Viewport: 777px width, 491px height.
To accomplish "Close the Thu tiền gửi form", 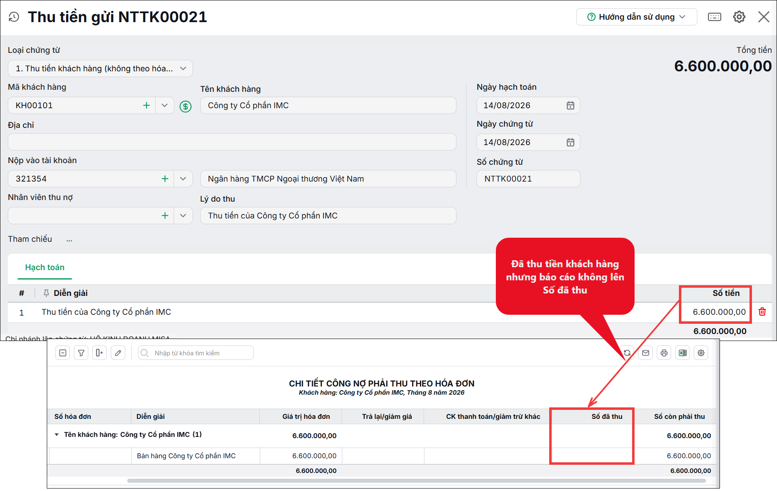I will [764, 17].
